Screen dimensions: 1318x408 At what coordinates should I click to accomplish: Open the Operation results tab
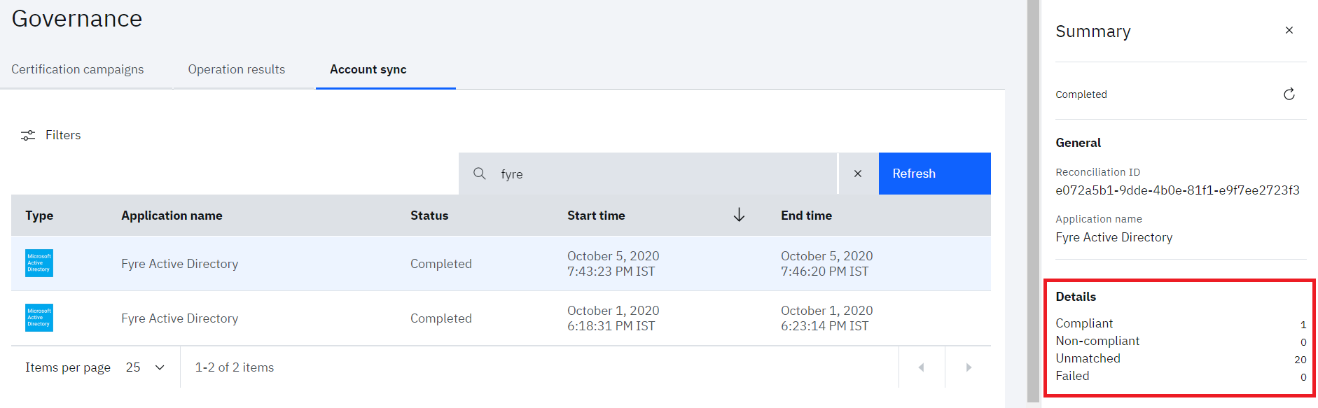pos(237,69)
